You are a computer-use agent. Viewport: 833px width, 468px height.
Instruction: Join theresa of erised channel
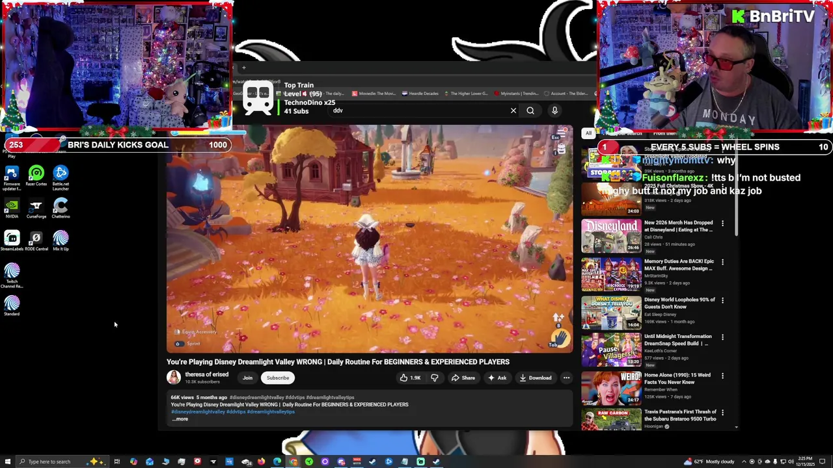click(247, 378)
